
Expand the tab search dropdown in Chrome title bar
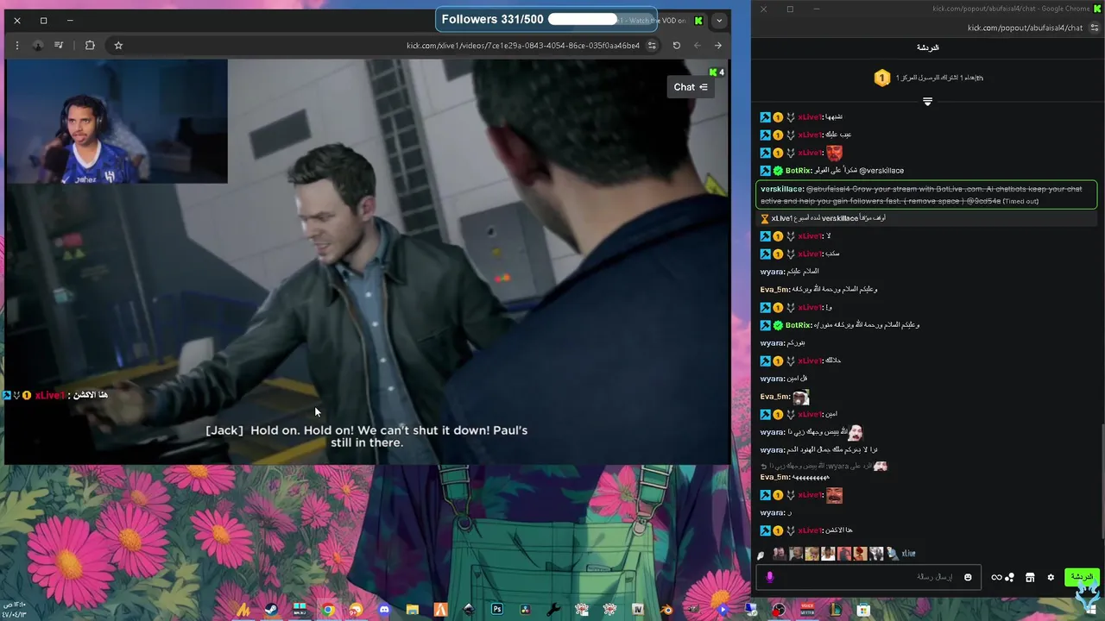point(719,21)
